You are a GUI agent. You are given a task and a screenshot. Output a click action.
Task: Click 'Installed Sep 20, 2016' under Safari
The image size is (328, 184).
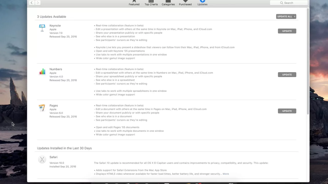63,167
